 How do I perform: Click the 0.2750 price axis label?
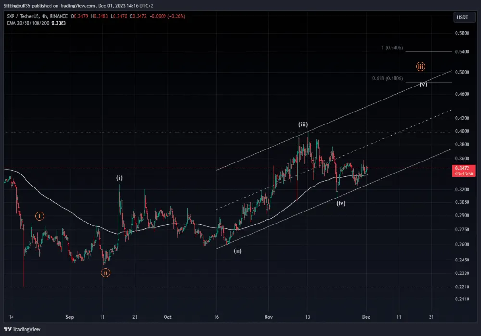coord(462,230)
